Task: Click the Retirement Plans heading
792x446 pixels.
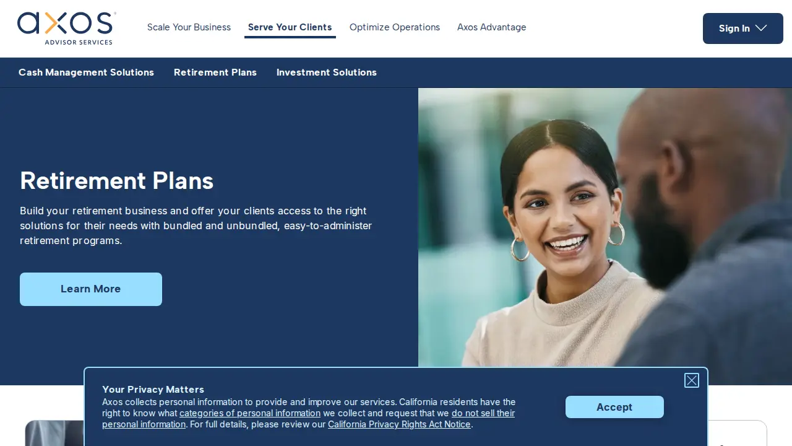Action: pos(117,181)
